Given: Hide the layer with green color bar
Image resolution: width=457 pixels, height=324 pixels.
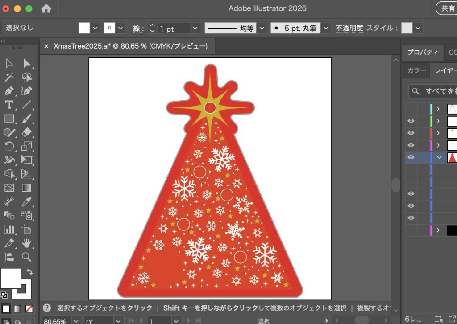Looking at the screenshot, I should point(411,121).
